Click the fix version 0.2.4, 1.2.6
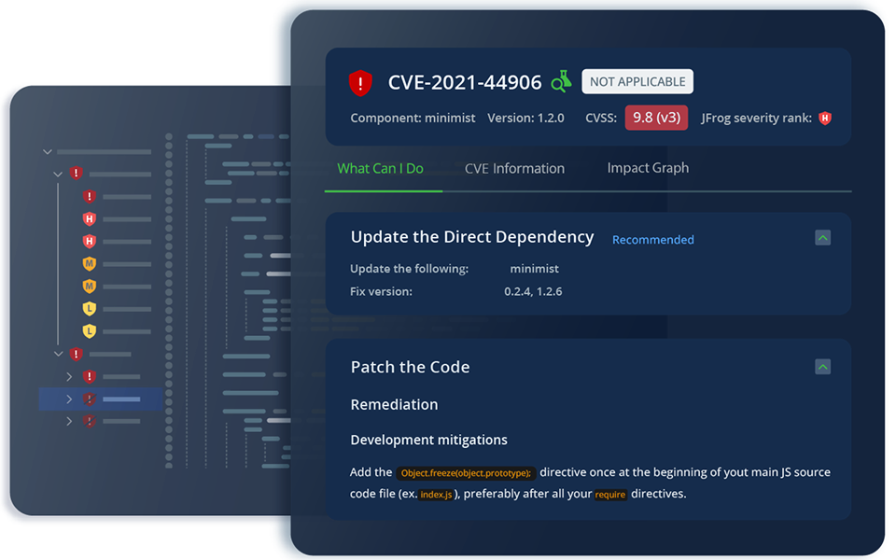 [533, 291]
